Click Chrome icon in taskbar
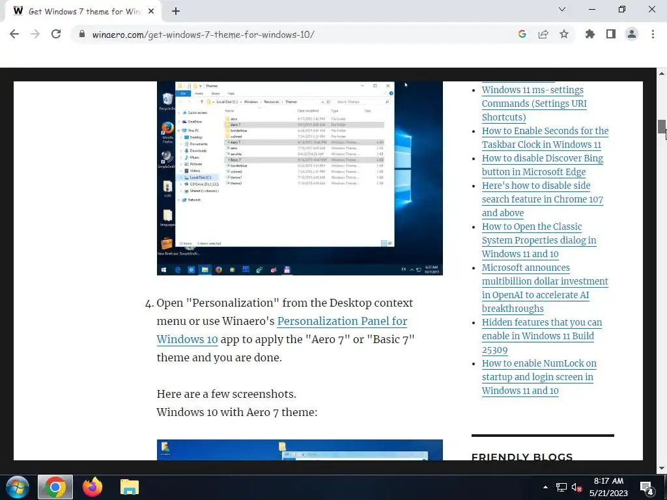The width and height of the screenshot is (667, 500). pyautogui.click(x=55, y=487)
